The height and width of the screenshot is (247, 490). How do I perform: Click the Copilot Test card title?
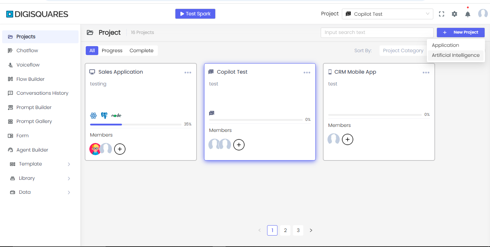click(x=232, y=72)
